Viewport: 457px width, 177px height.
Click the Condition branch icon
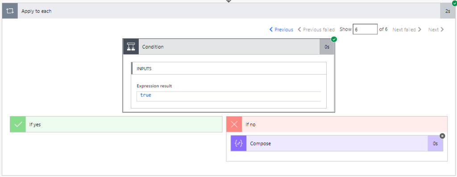[131, 47]
